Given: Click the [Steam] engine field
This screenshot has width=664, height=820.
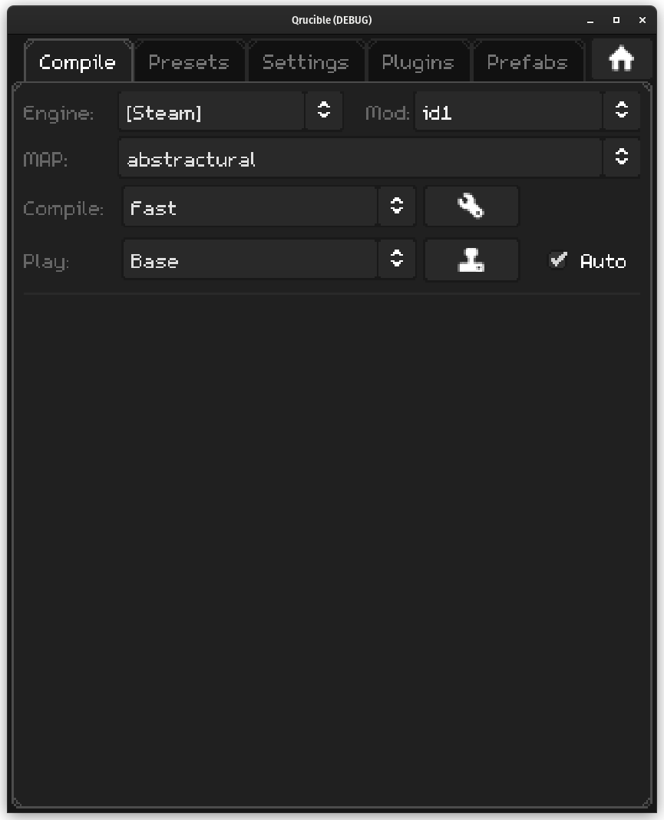Looking at the screenshot, I should coord(211,112).
